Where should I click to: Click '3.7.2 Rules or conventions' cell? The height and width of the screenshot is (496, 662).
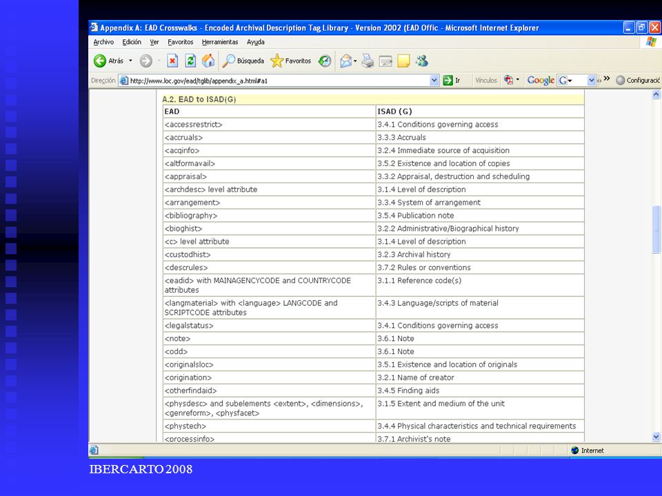coord(480,267)
